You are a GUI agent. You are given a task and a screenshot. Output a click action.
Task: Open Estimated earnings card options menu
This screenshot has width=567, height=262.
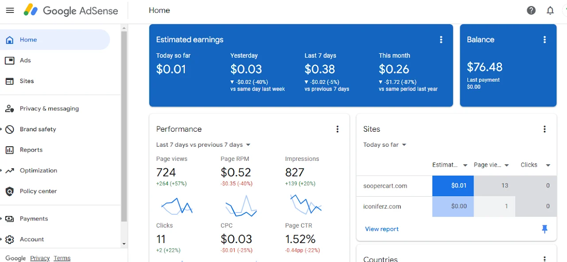[x=441, y=40]
